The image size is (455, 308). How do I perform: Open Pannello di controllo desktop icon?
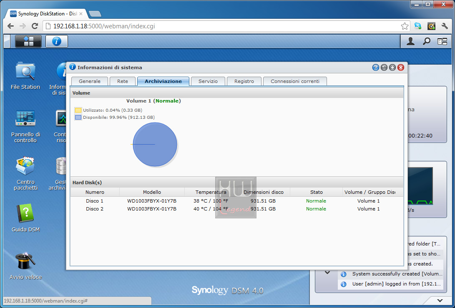point(25,126)
